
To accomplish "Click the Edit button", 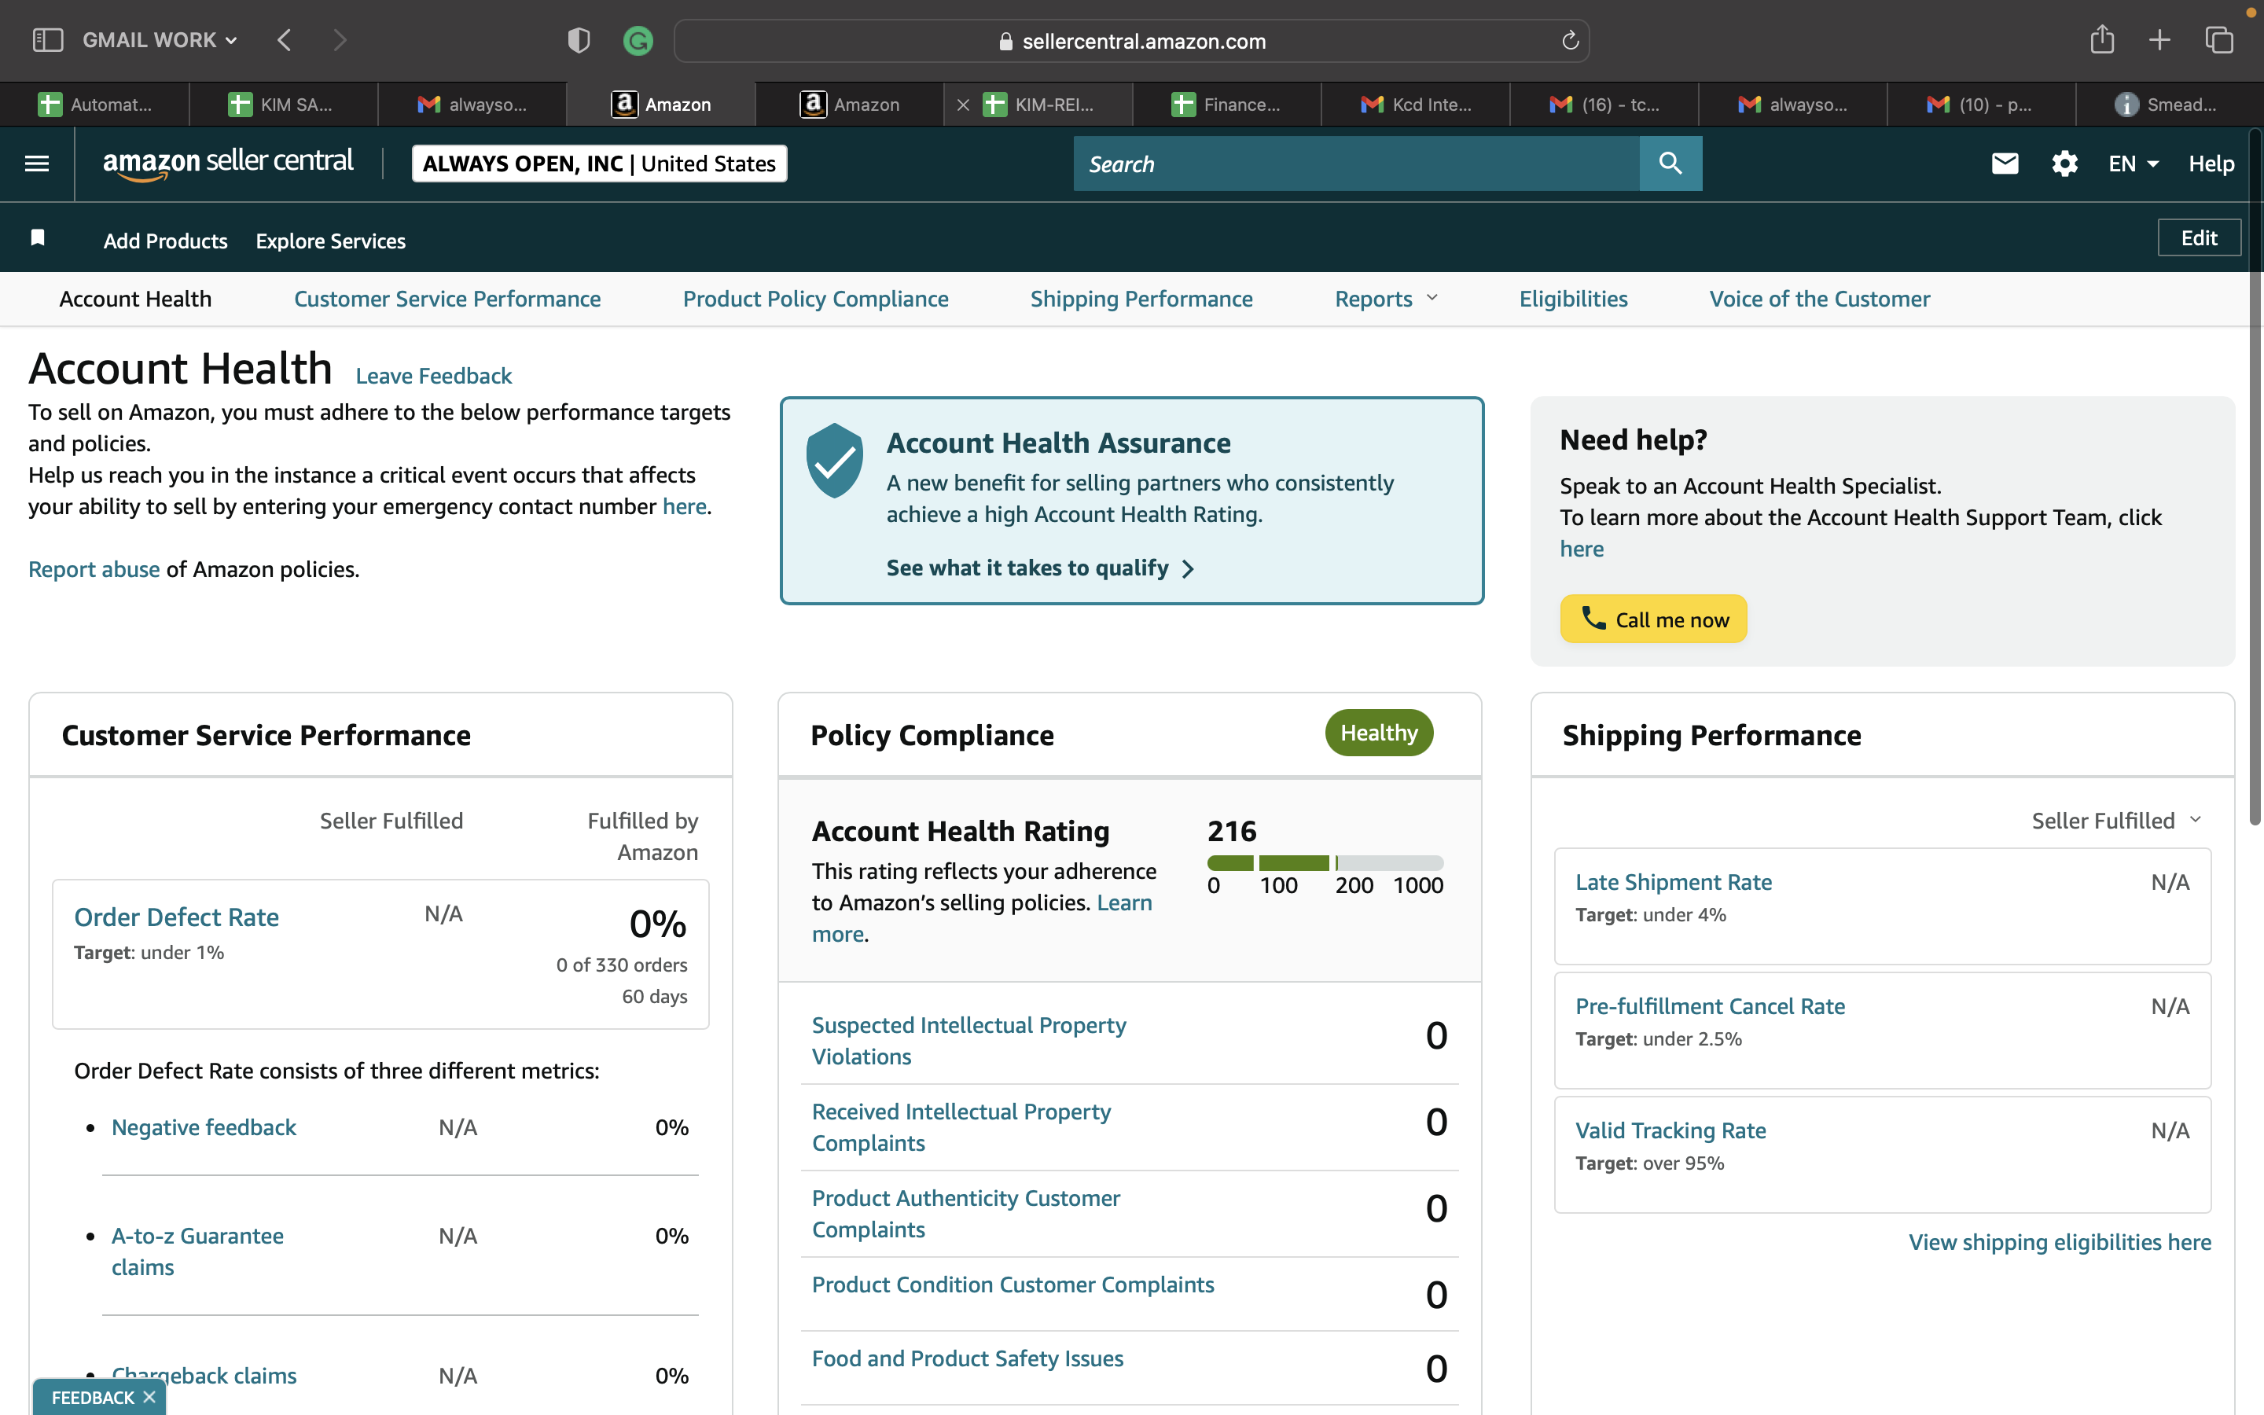I will 2200,237.
